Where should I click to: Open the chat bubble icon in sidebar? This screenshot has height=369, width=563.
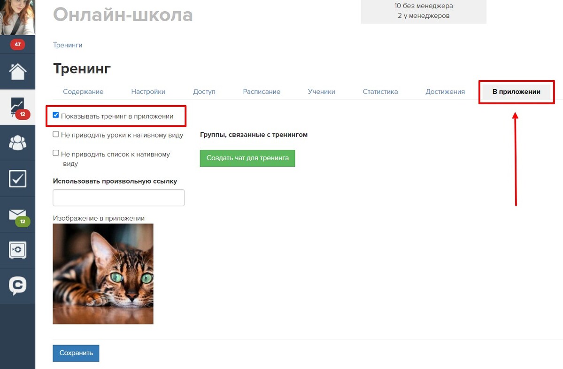pyautogui.click(x=17, y=286)
